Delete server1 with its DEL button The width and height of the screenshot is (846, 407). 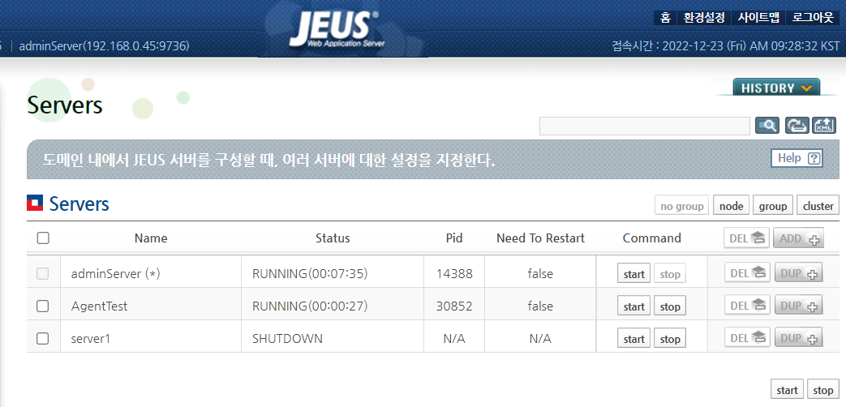click(747, 338)
